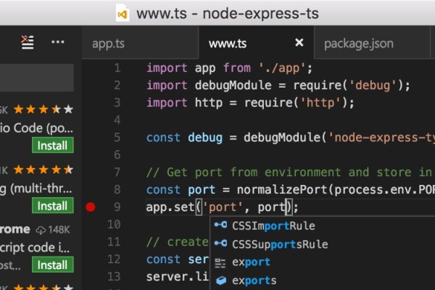Click line number 1 in the gutter
The image size is (435, 290).
(x=117, y=68)
